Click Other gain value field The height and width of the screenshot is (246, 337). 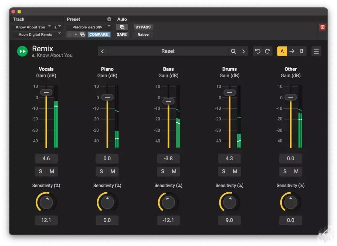[x=290, y=158]
